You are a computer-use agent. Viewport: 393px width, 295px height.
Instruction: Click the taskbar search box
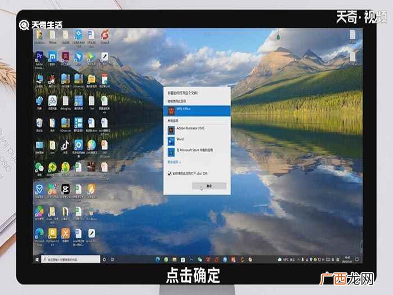[71, 260]
